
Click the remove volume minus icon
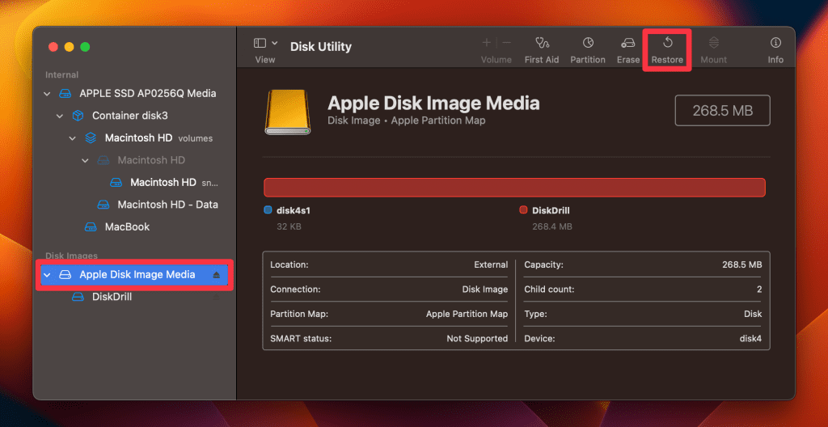[506, 43]
